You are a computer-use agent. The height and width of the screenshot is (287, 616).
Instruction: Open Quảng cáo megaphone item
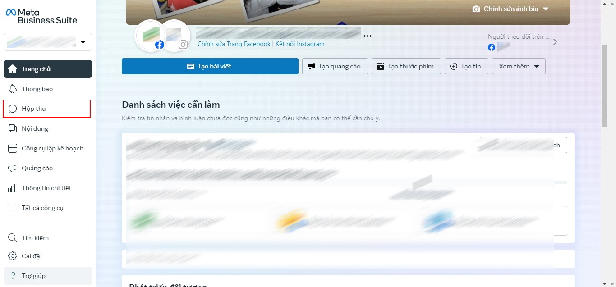[x=37, y=168]
